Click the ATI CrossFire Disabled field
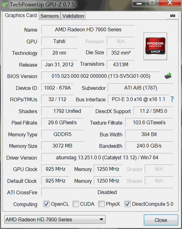The width and height of the screenshot is (182, 229). (107, 192)
